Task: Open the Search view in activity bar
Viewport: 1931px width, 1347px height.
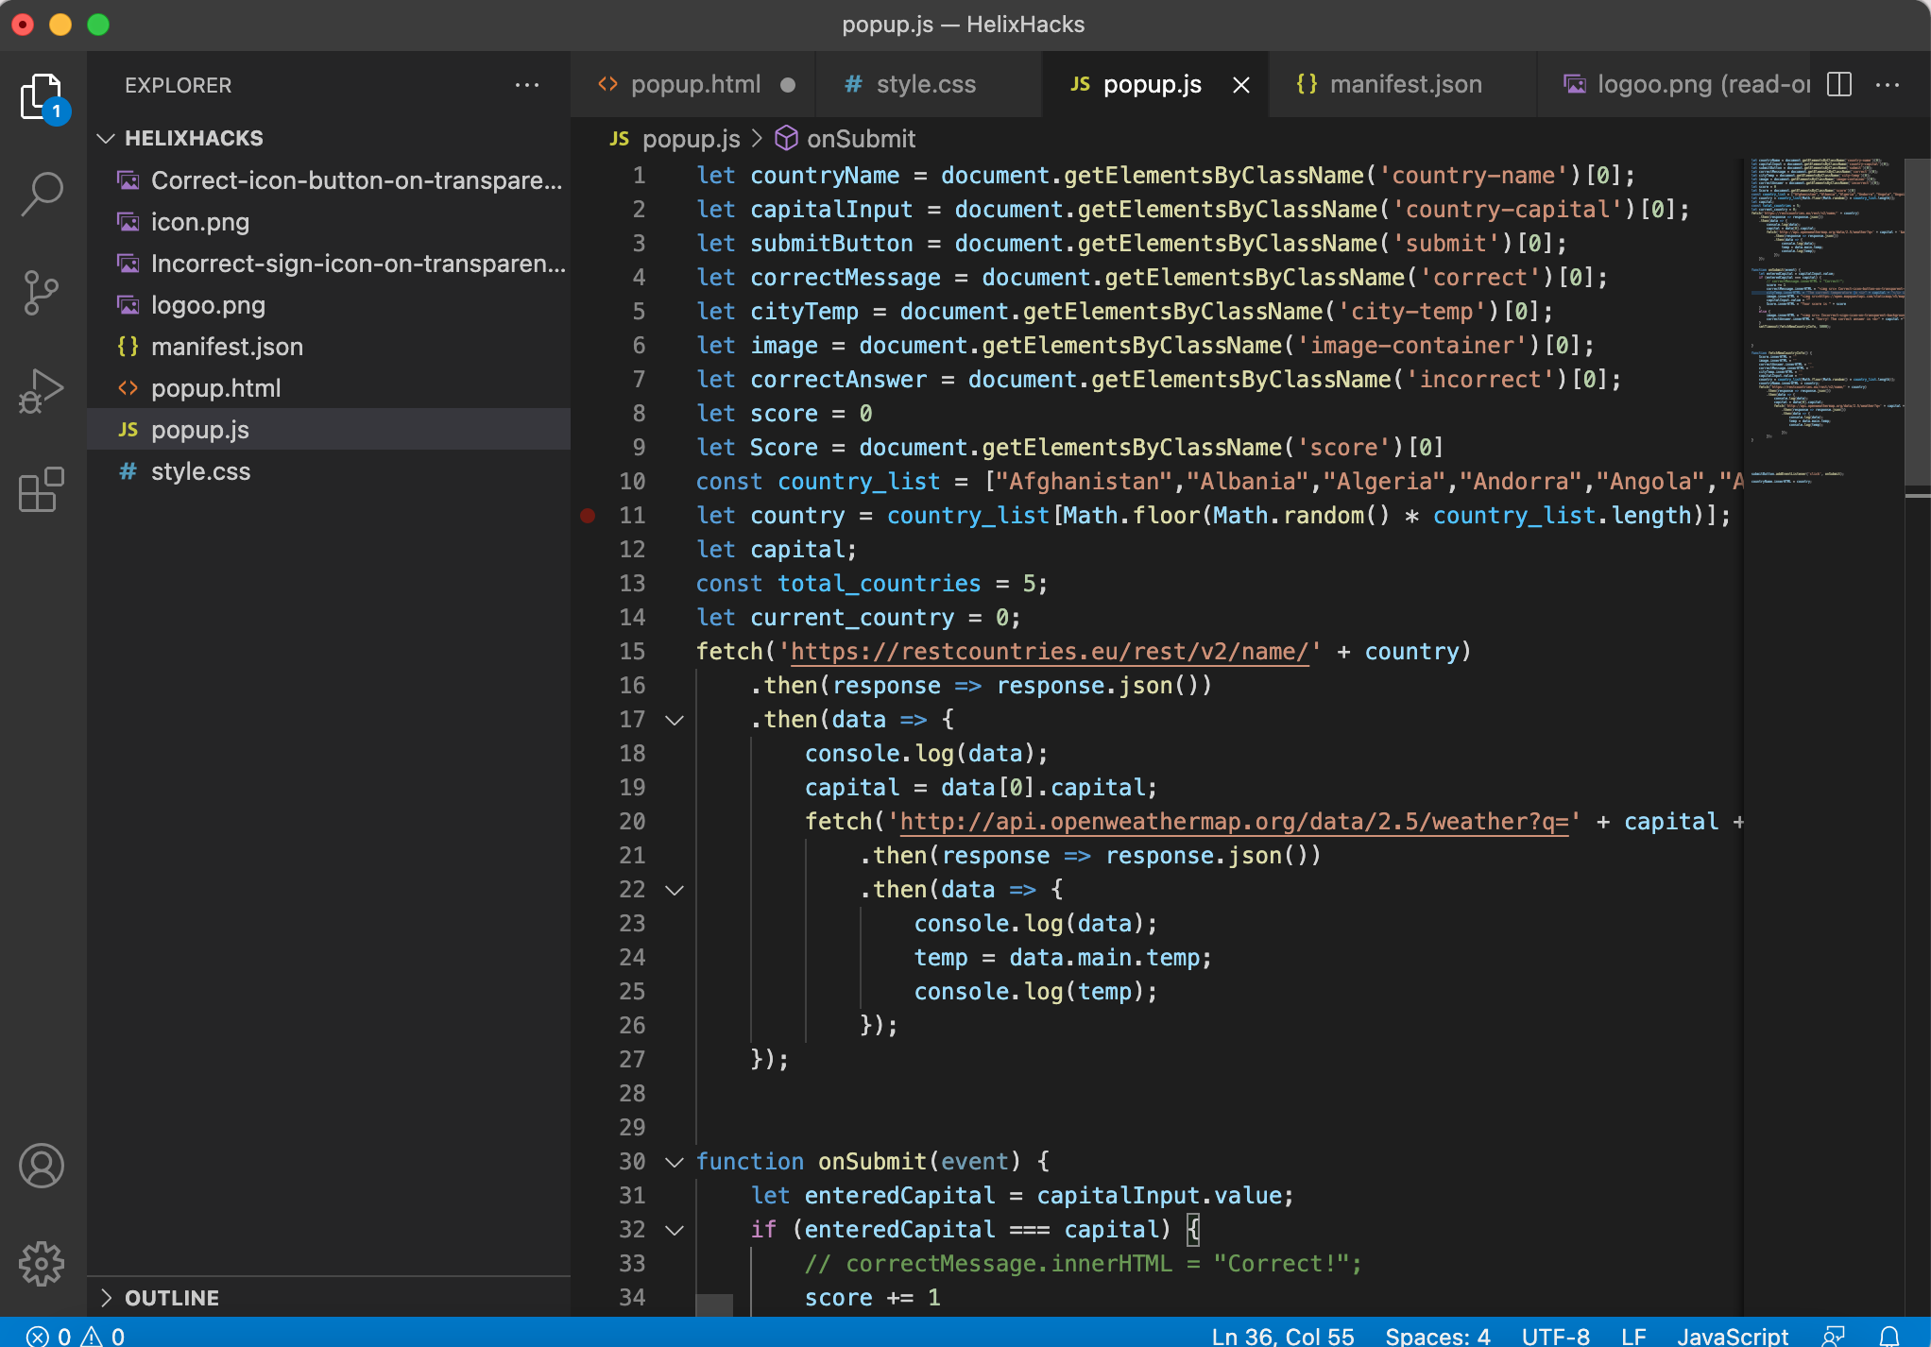Action: point(42,194)
